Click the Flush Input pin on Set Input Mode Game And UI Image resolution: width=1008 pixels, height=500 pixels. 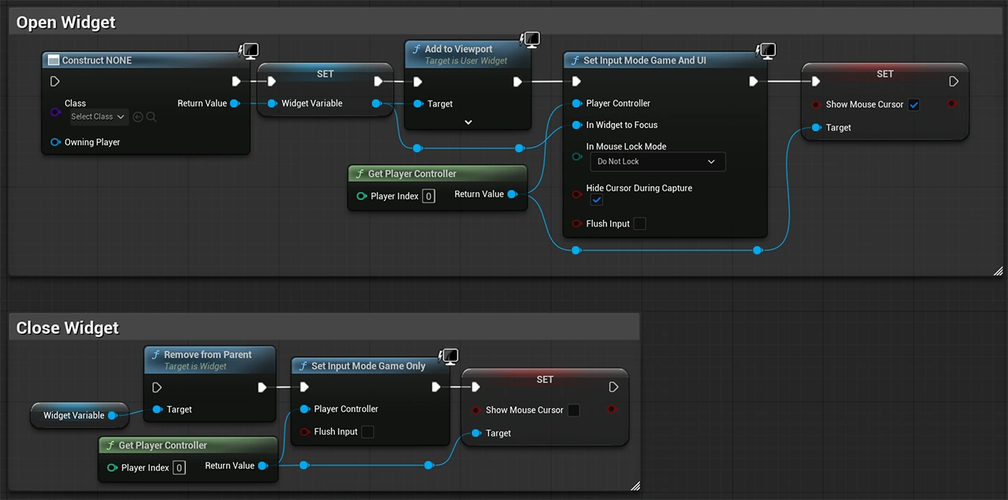[576, 224]
